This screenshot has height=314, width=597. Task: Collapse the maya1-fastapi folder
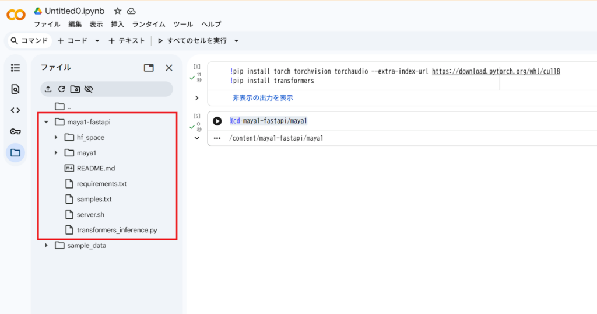click(47, 122)
